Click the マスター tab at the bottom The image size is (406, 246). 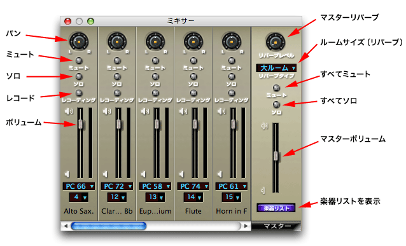277,226
